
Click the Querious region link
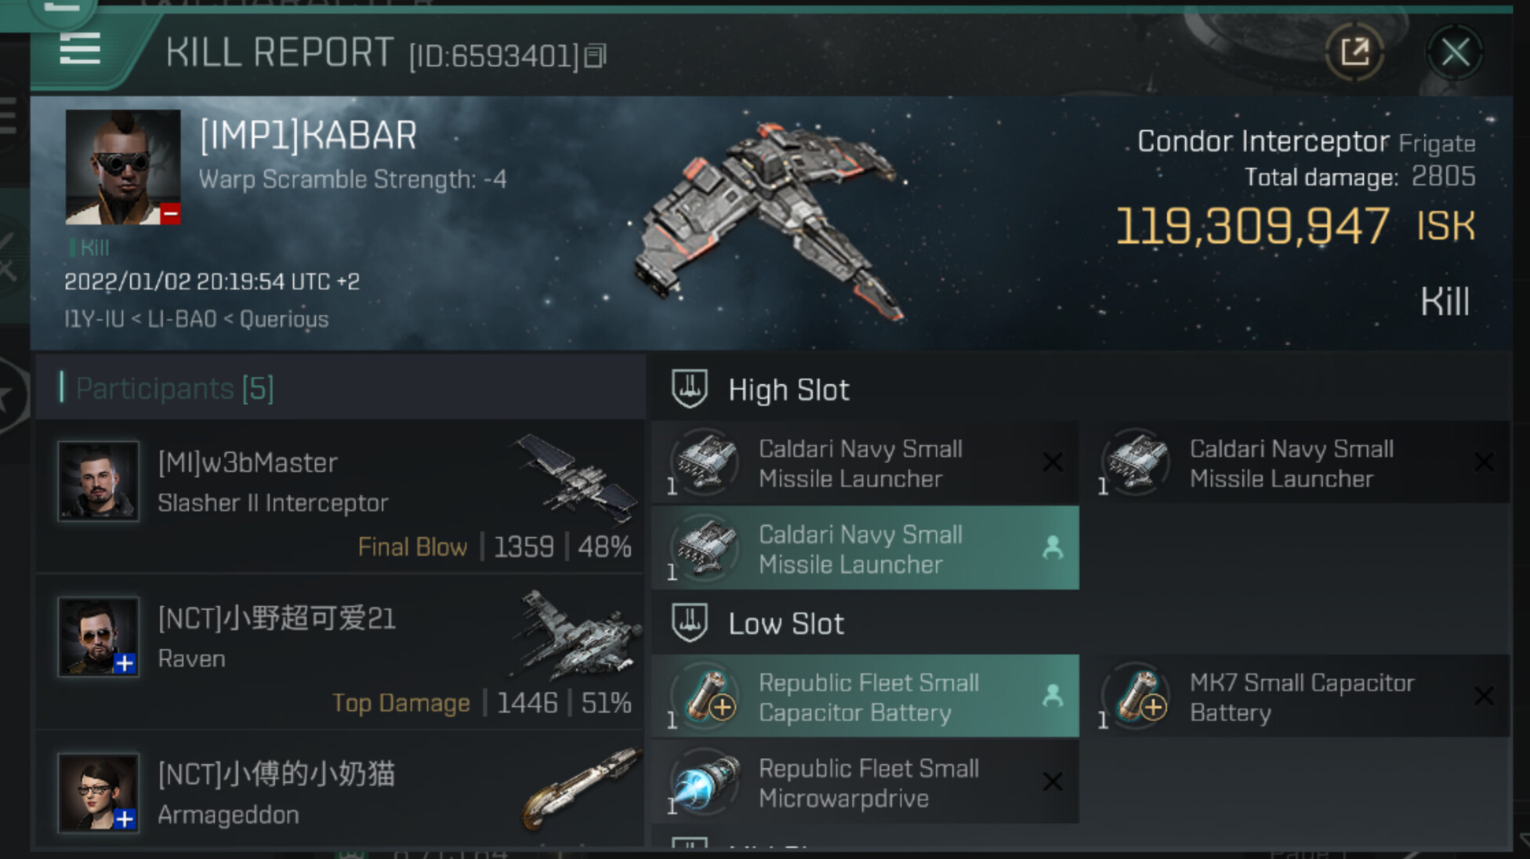pos(284,319)
